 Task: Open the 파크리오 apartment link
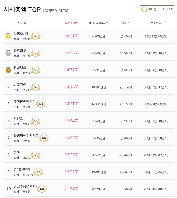pos(20,50)
